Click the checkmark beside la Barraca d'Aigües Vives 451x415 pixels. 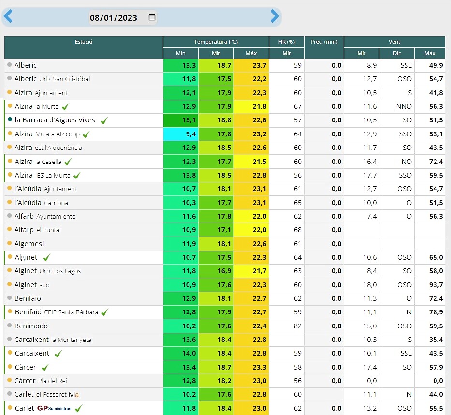(104, 120)
